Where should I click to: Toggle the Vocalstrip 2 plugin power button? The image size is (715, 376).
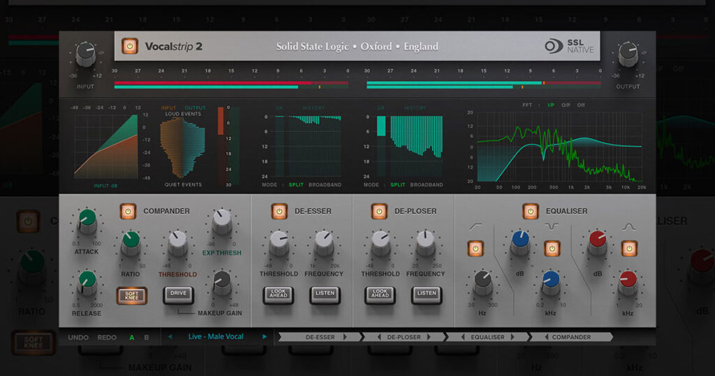pyautogui.click(x=129, y=46)
